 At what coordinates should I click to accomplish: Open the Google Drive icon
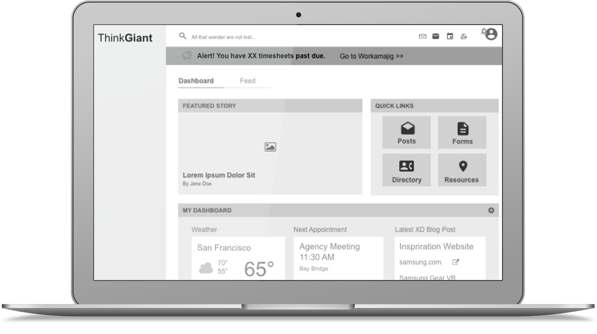point(463,36)
